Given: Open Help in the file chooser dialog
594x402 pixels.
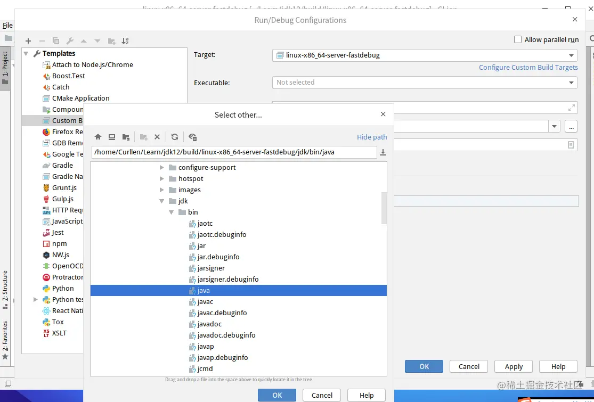Looking at the screenshot, I should click(x=367, y=395).
